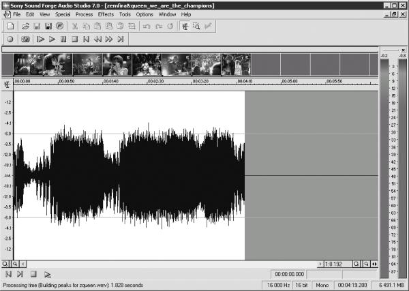Click the 00:02:30 mark on time ruler
This screenshot has height=291, width=409.
[x=155, y=81]
